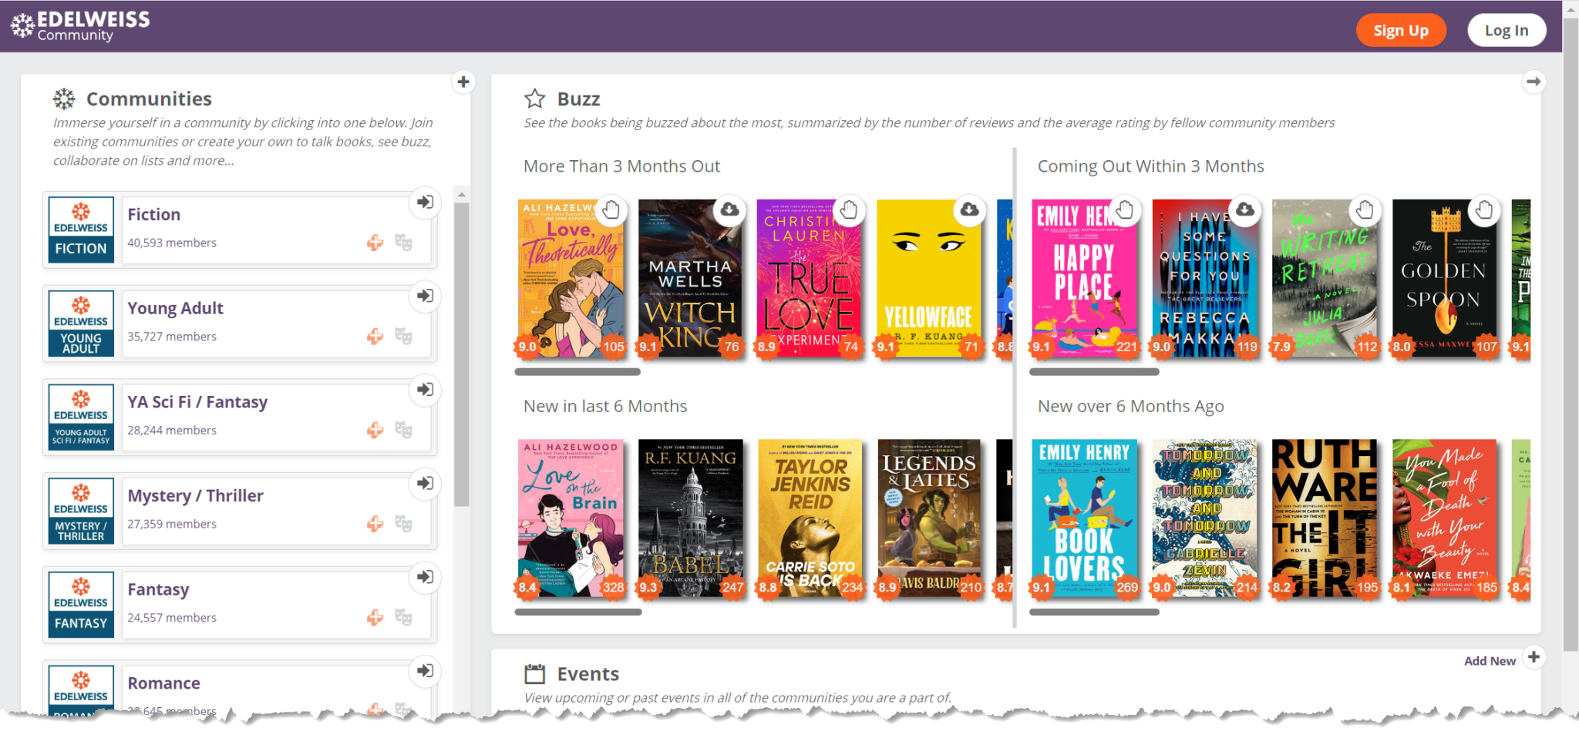Click the cloud download icon on Witch King
This screenshot has height=731, width=1579.
click(x=729, y=210)
